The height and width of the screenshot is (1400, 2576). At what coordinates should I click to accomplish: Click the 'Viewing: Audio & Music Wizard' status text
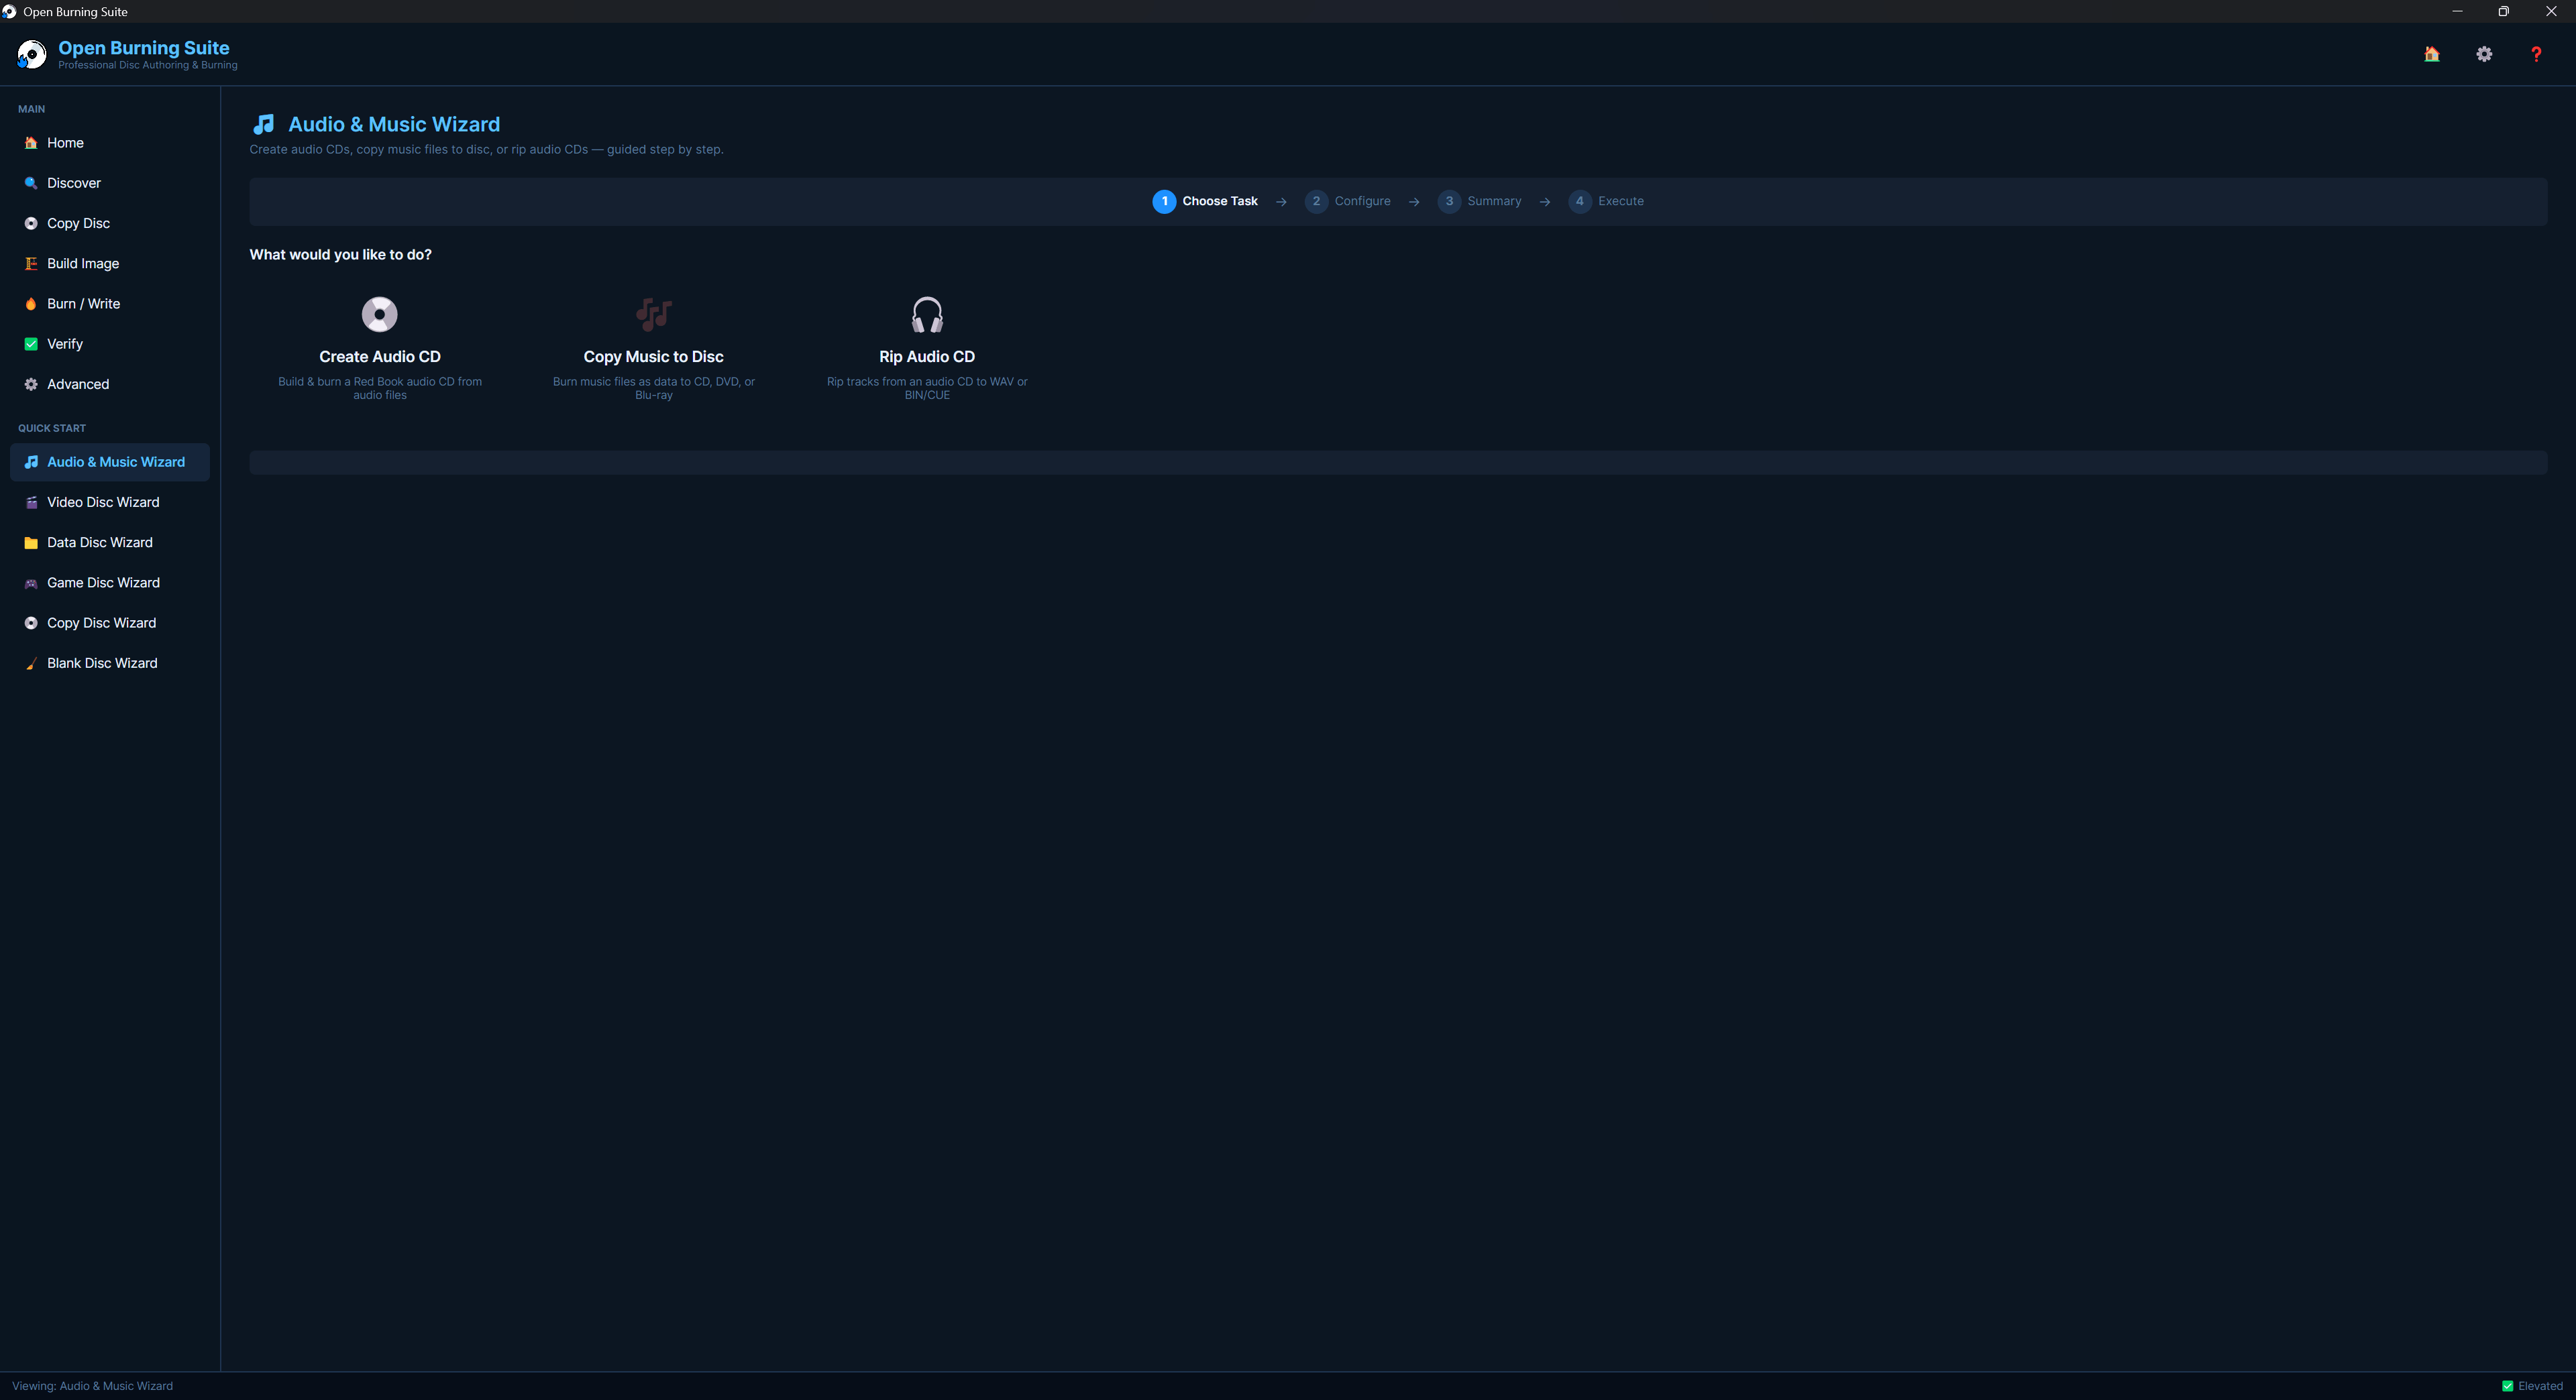(92, 1386)
